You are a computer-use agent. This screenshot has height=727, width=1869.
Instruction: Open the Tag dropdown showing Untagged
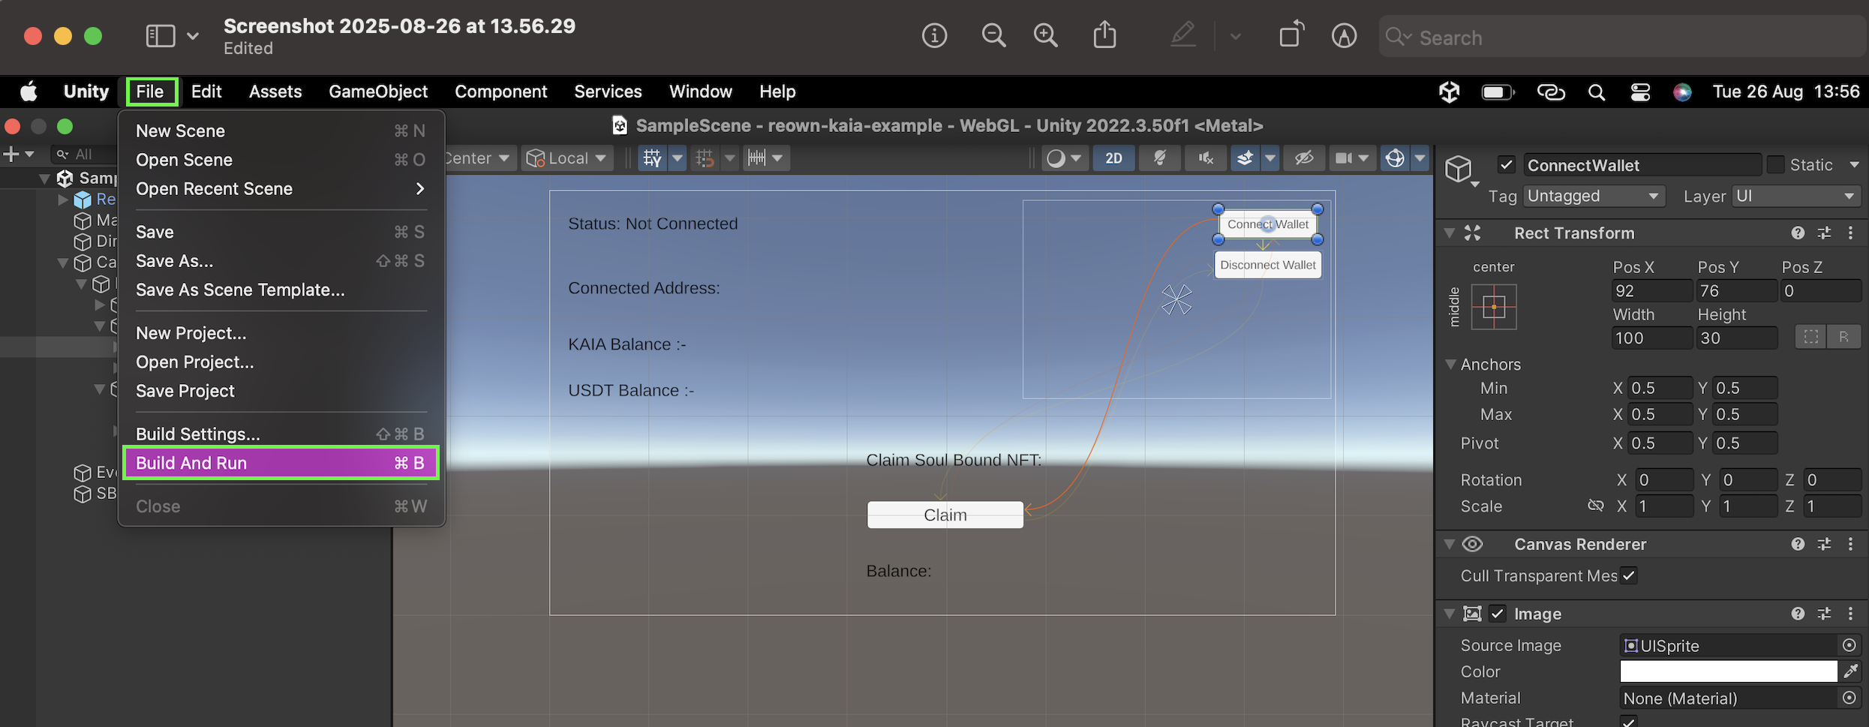coord(1594,197)
